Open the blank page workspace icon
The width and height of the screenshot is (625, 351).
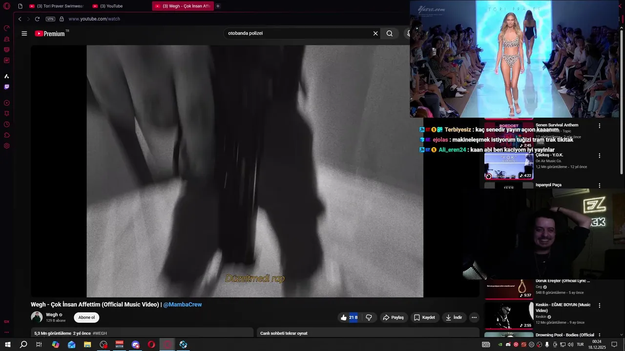pos(20,6)
